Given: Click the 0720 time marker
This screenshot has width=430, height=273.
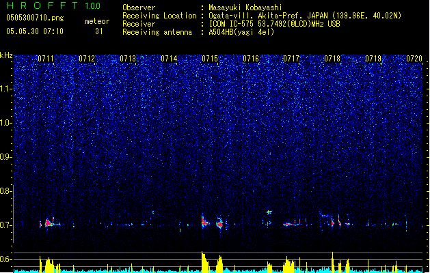Looking at the screenshot, I should pyautogui.click(x=414, y=59).
